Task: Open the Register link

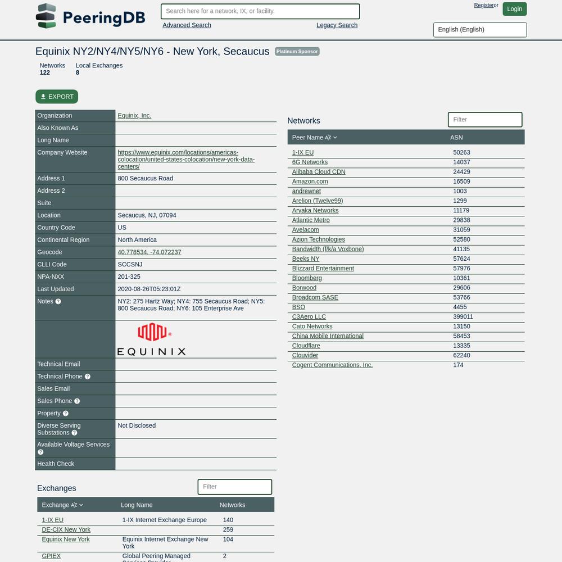Action: [483, 6]
